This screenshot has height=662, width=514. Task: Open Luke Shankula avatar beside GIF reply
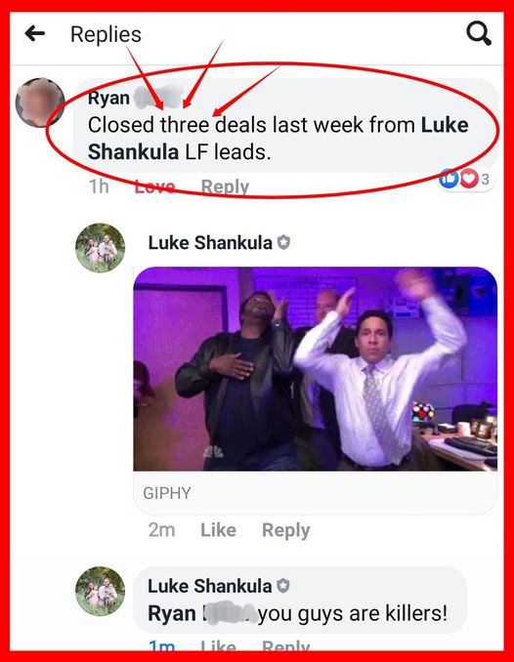[101, 248]
